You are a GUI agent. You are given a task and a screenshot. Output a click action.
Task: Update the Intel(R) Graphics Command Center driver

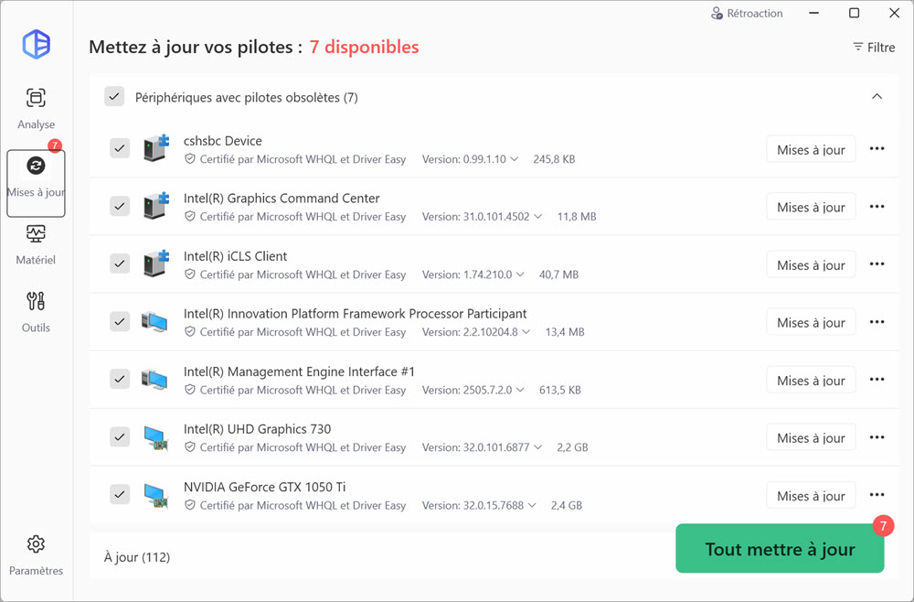point(811,207)
